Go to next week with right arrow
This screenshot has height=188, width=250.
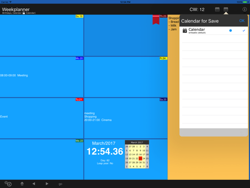tap(47, 183)
